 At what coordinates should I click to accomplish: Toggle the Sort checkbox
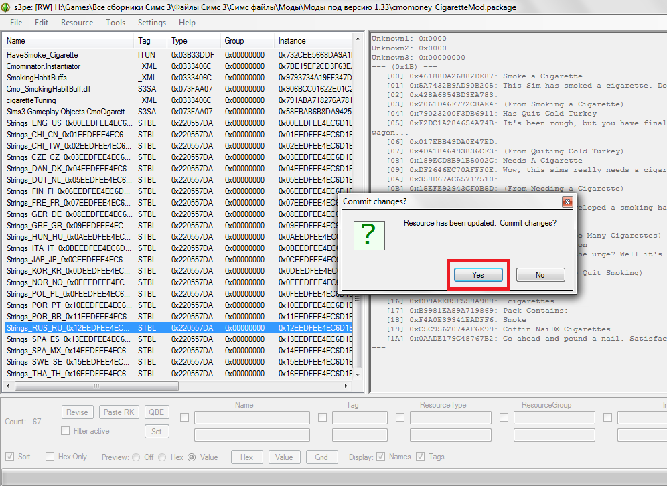10,457
